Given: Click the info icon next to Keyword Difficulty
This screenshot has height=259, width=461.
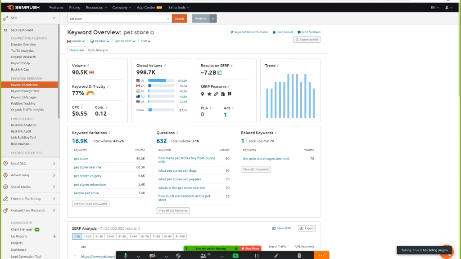Looking at the screenshot, I should click(x=108, y=86).
